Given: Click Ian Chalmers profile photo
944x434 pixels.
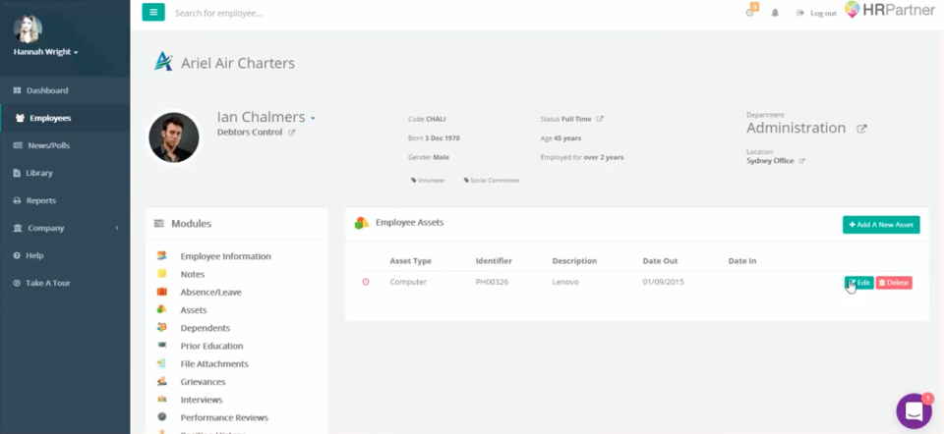Looking at the screenshot, I should 174,136.
